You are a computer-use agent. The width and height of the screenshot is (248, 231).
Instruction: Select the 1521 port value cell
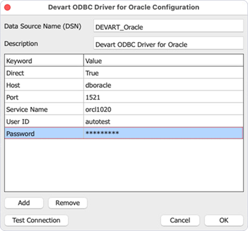(164, 97)
